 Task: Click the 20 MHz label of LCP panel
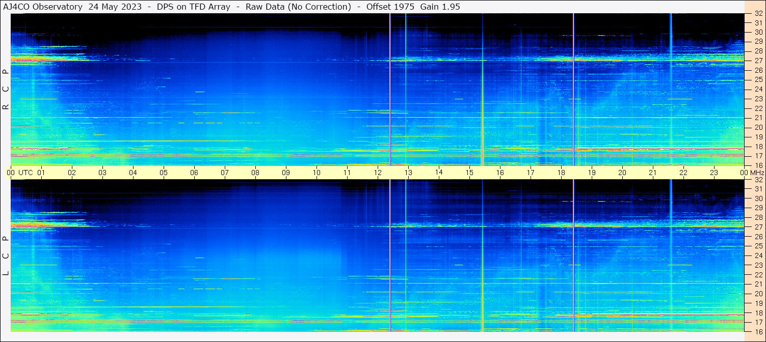[758, 294]
